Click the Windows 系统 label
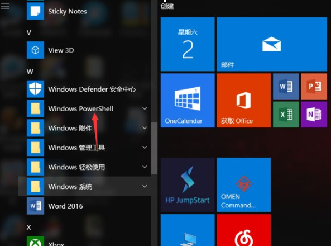331x246 pixels. tap(70, 187)
